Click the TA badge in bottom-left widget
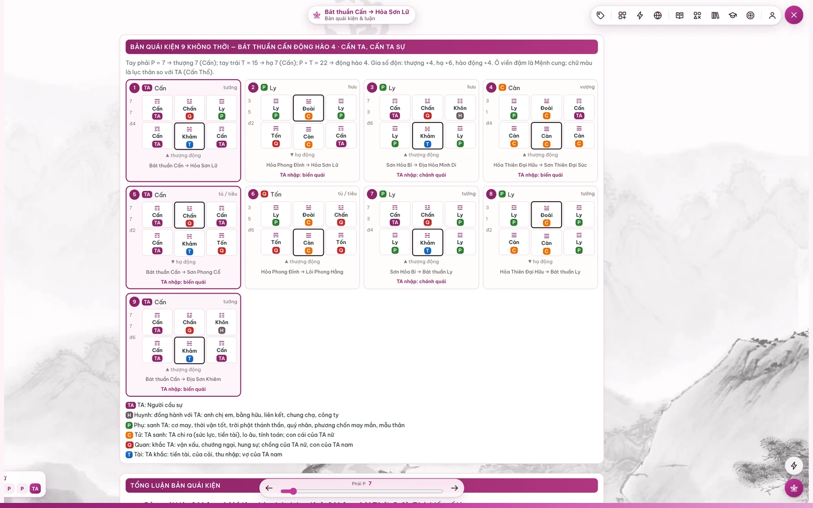Viewport: 813px width, 508px height. [x=35, y=489]
